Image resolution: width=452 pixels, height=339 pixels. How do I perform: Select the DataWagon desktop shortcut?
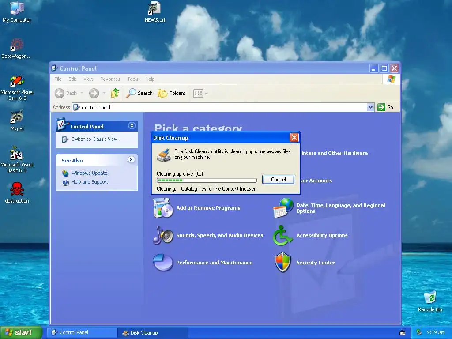coord(17,48)
